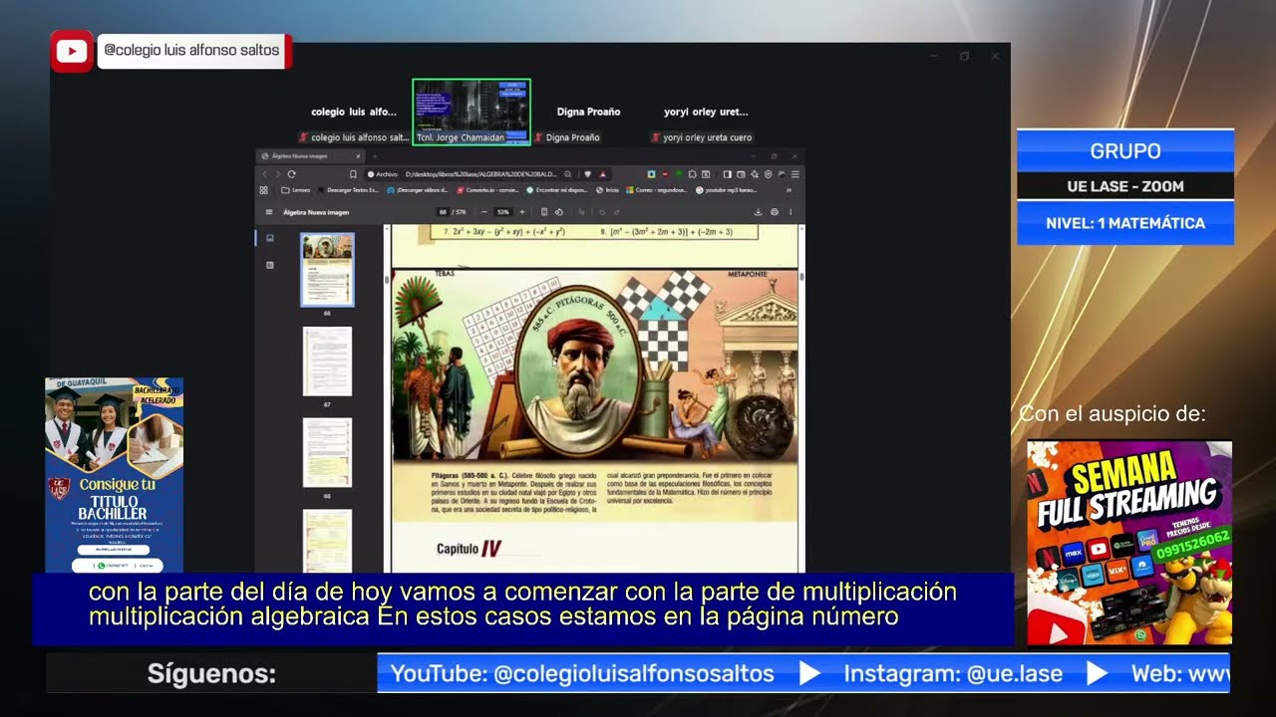
Task: Open the PDF viewer three-dot options menu
Action: (791, 212)
